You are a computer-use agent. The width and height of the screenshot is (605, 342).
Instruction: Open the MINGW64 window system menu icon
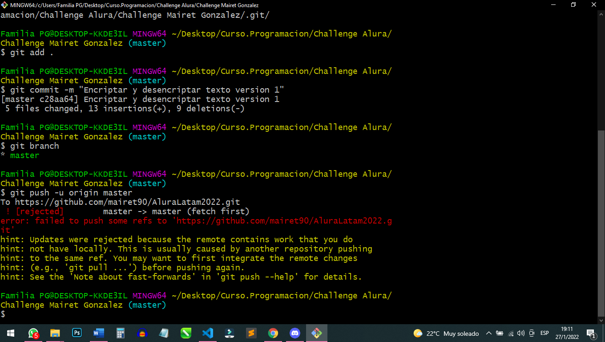[4, 5]
